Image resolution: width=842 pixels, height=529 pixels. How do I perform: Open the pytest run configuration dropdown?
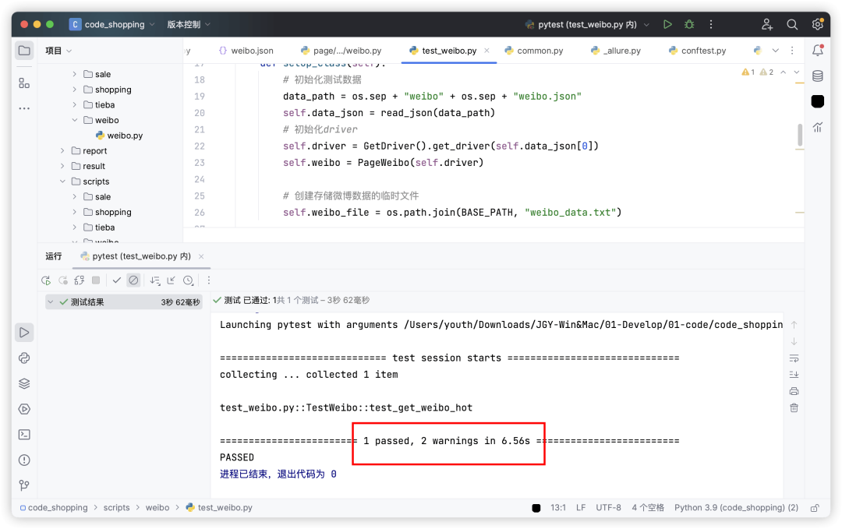pos(588,24)
